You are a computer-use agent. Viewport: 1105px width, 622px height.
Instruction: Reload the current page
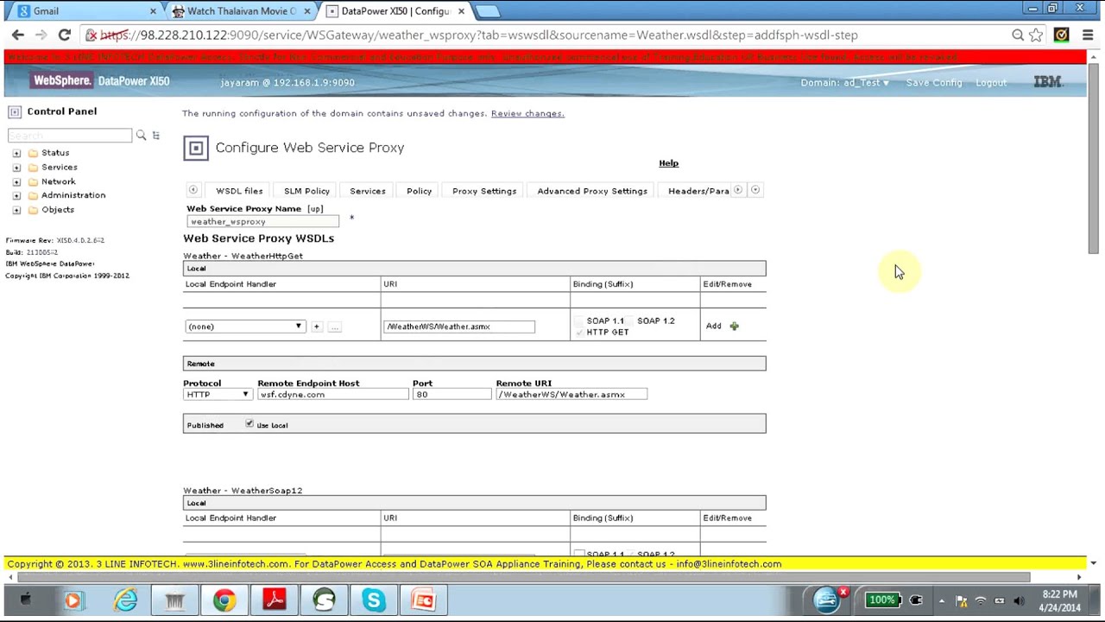(64, 35)
